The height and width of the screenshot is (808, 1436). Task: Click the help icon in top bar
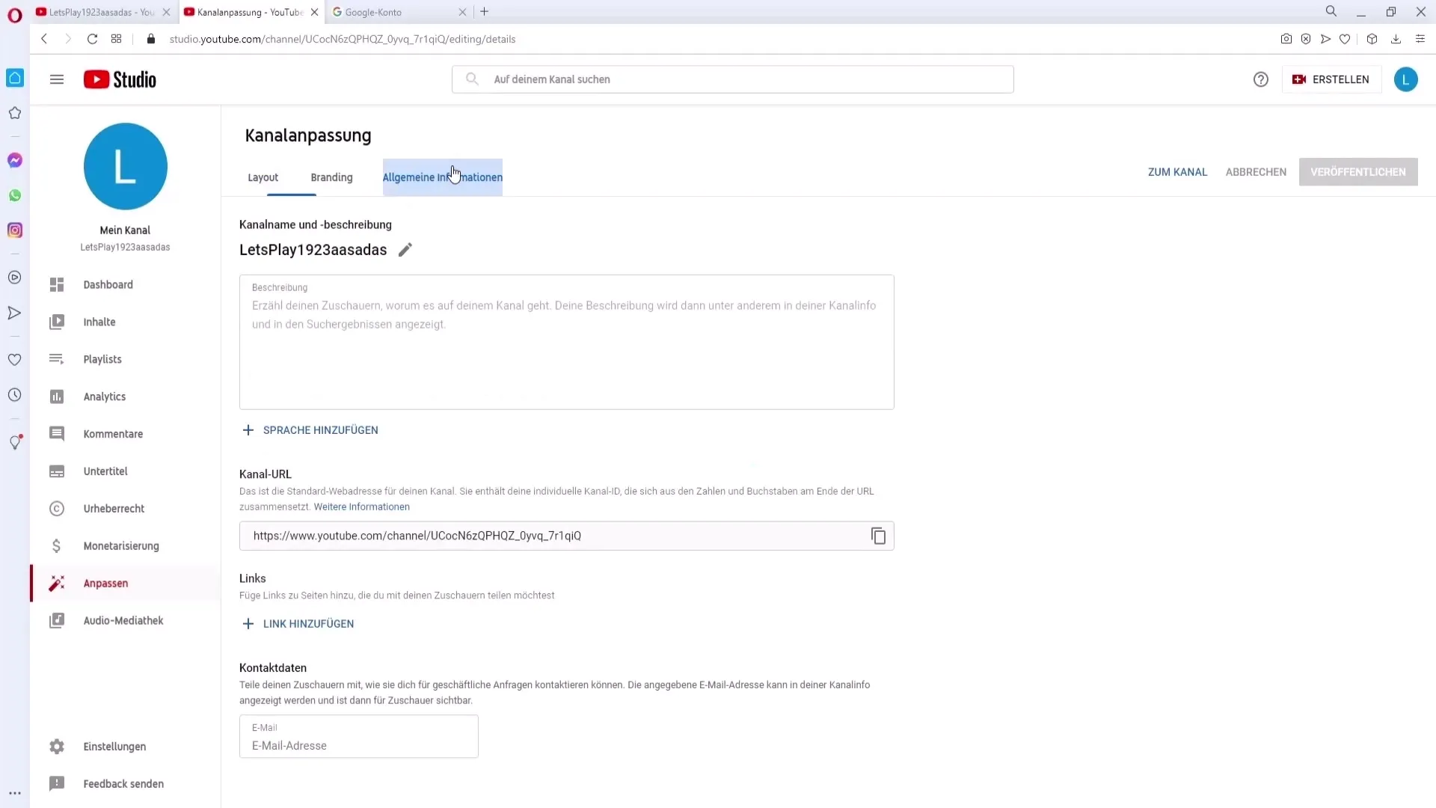pyautogui.click(x=1260, y=79)
